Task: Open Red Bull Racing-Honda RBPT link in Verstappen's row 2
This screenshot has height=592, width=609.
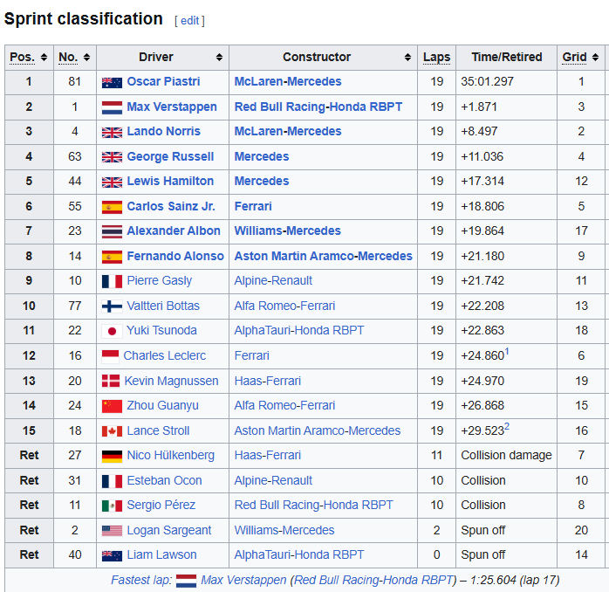Action: coord(318,107)
